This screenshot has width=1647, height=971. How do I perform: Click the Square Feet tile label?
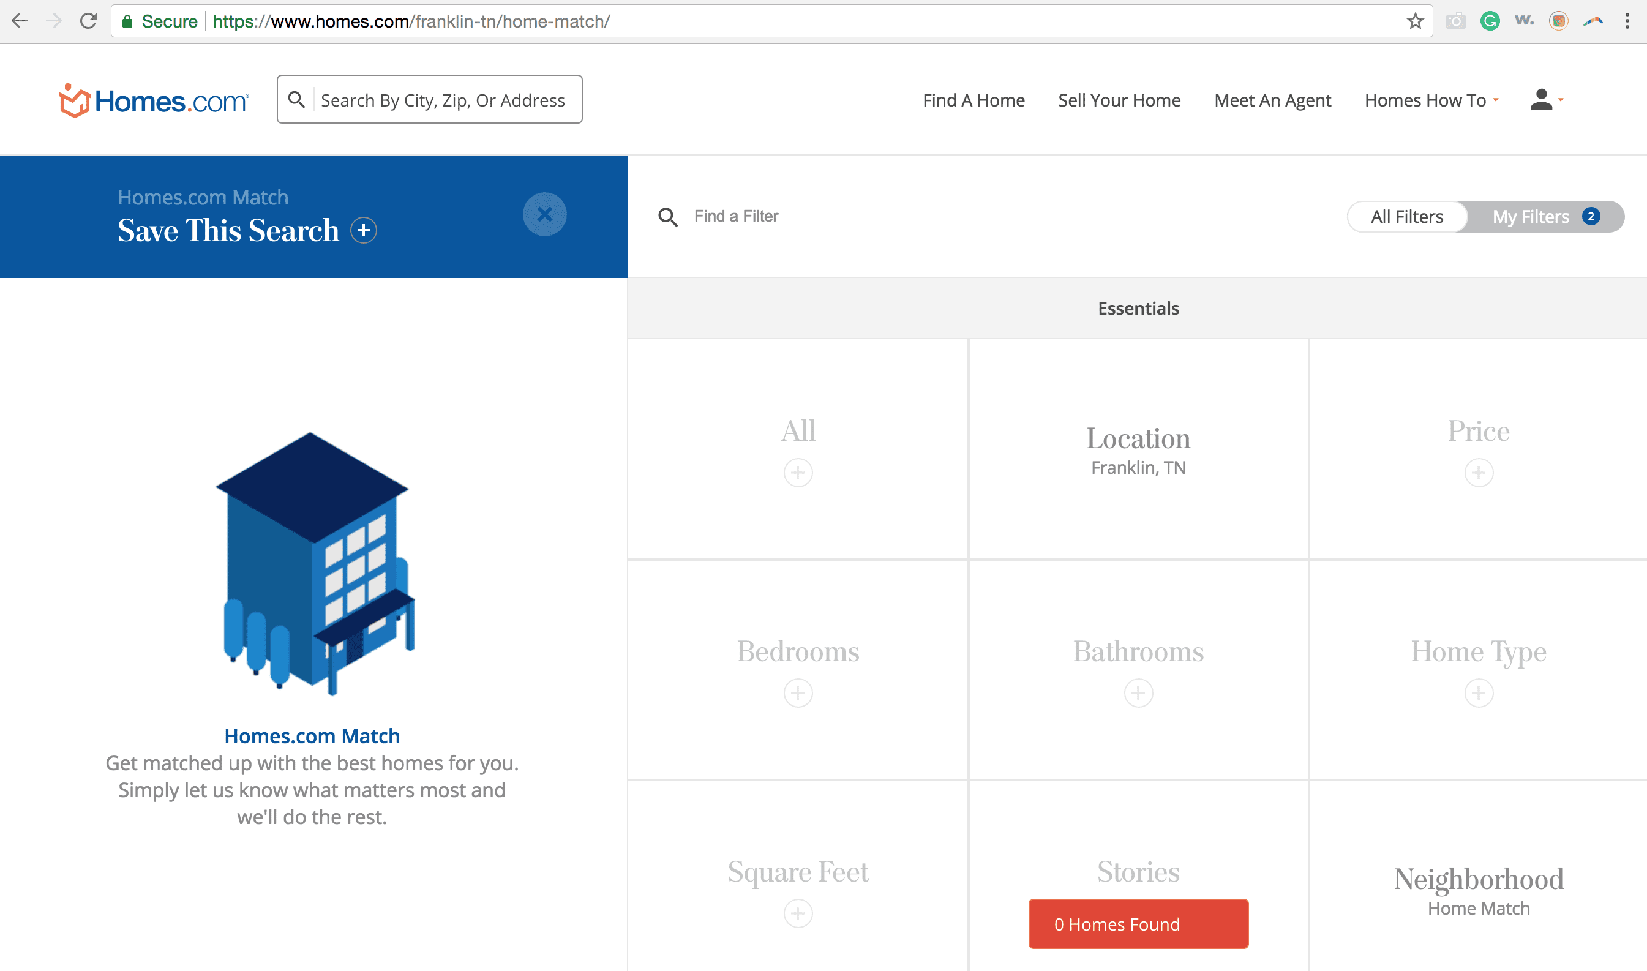pyautogui.click(x=798, y=872)
